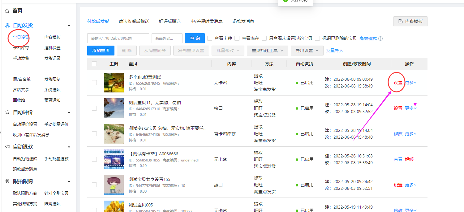Toggle 标识已删除的宝贝 checkbox
Screen dimensions: 464x212
(317, 38)
